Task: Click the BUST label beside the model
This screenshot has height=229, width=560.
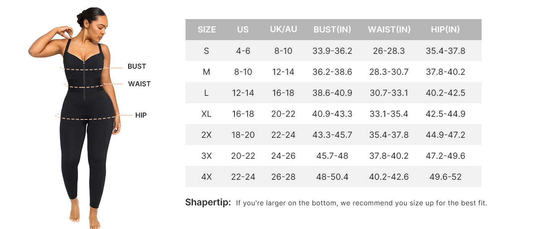Action: (x=137, y=66)
